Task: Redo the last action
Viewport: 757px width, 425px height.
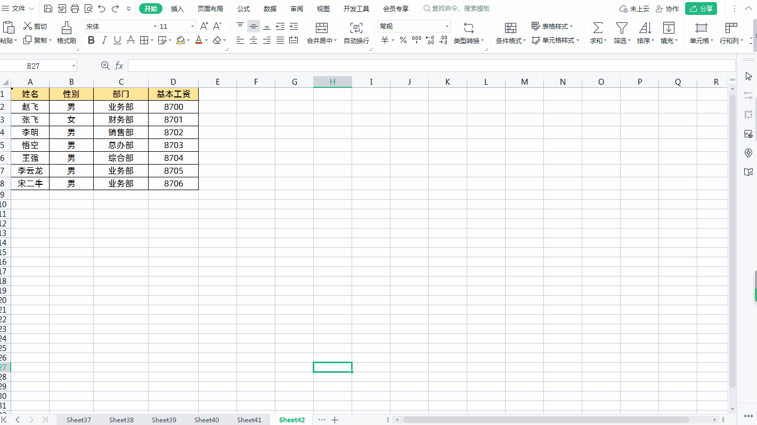Action: point(115,9)
